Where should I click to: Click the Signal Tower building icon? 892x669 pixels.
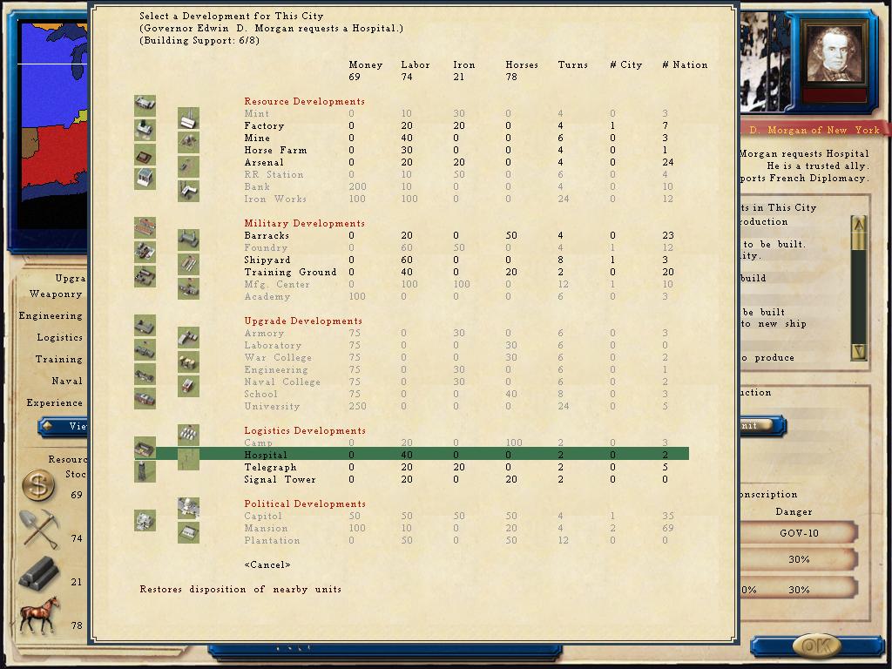click(145, 471)
